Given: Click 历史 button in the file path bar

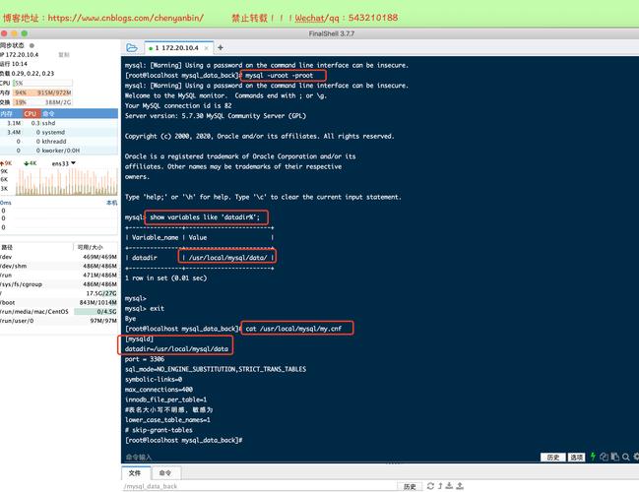Looking at the screenshot, I should (x=410, y=486).
